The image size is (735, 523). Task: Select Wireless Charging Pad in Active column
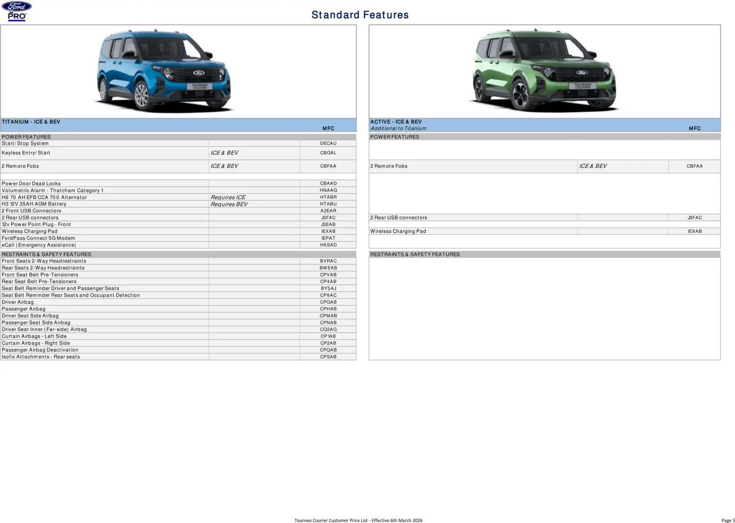(x=398, y=231)
